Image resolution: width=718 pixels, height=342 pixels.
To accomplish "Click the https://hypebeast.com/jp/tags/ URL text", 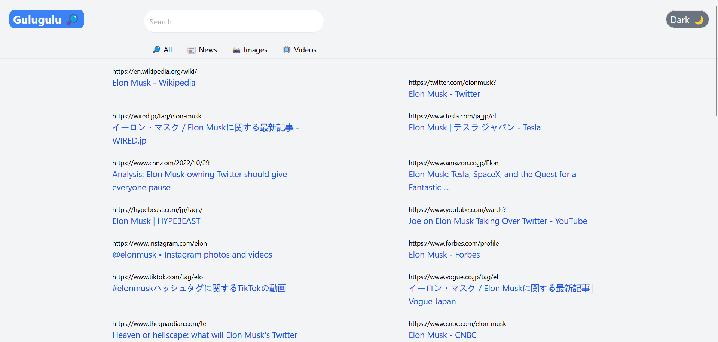I will click(157, 209).
